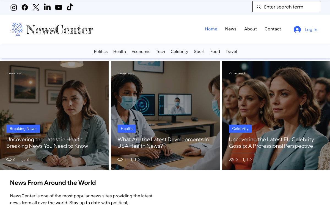Open the About page from navigation
Screen dimensions: 330x205
250,29
